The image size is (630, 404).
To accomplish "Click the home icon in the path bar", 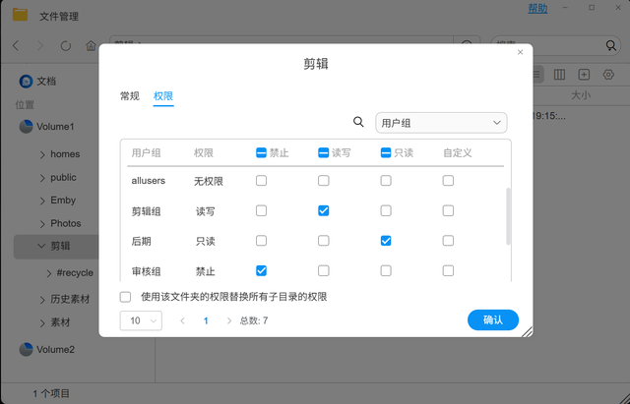I will click(92, 46).
